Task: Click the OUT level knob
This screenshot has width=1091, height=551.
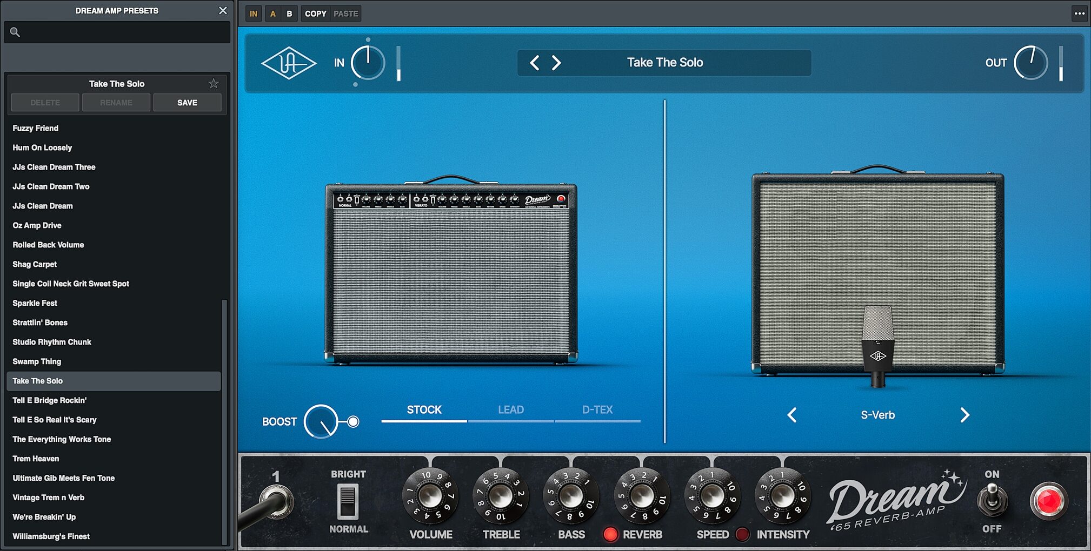Action: click(1031, 63)
